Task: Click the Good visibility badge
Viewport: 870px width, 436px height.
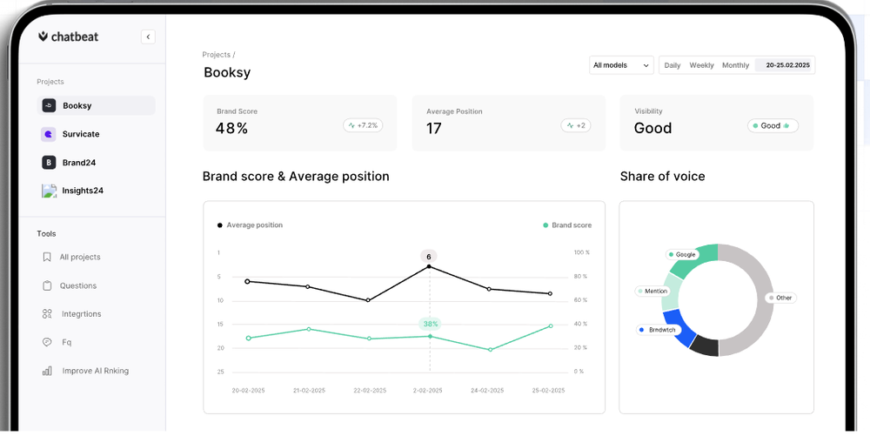Action: coord(773,126)
